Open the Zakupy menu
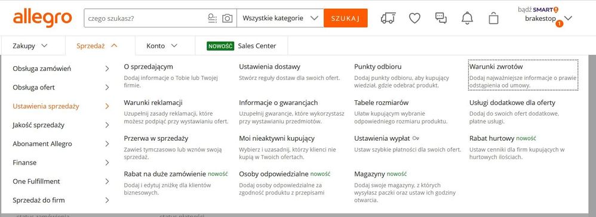This screenshot has height=217, width=596. point(30,46)
